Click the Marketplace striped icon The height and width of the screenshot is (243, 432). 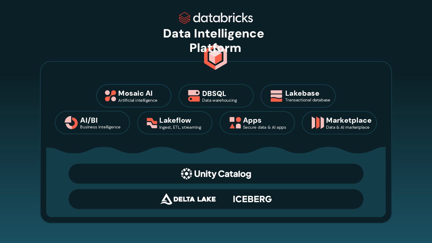tap(318, 123)
